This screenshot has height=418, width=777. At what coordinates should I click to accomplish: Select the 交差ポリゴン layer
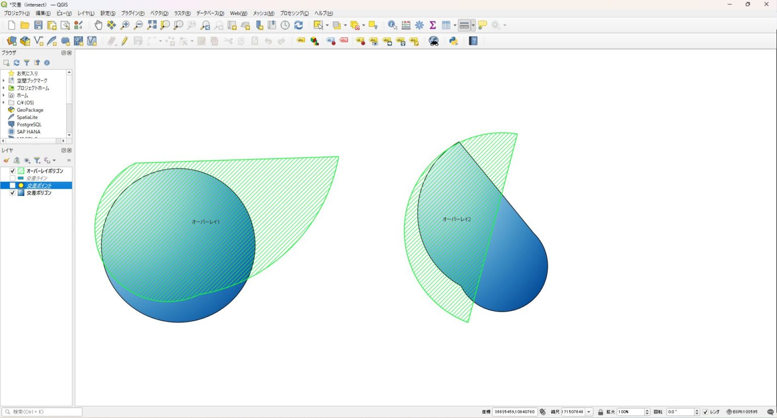pos(39,193)
